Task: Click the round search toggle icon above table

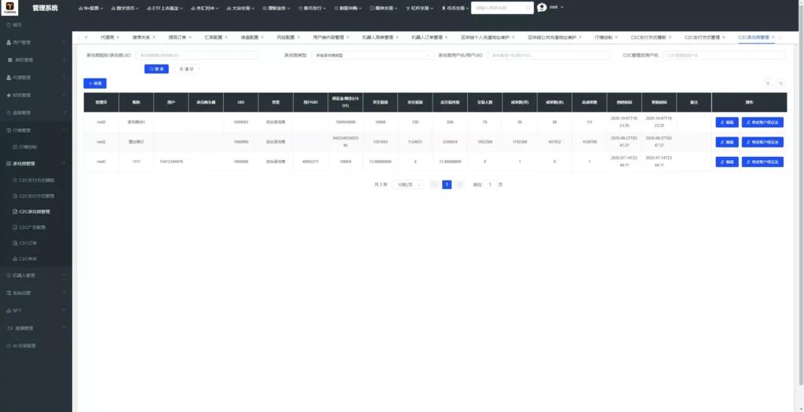Action: point(780,83)
